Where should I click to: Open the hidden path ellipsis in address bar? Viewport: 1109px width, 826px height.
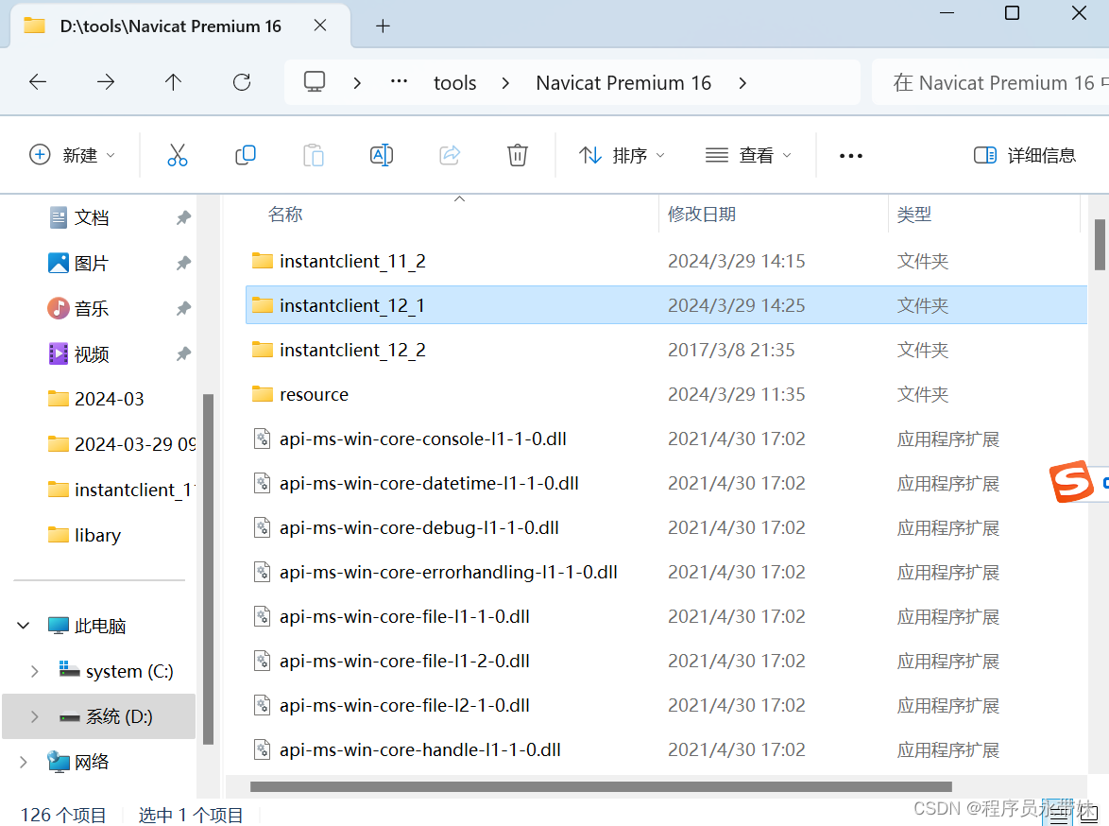click(399, 81)
